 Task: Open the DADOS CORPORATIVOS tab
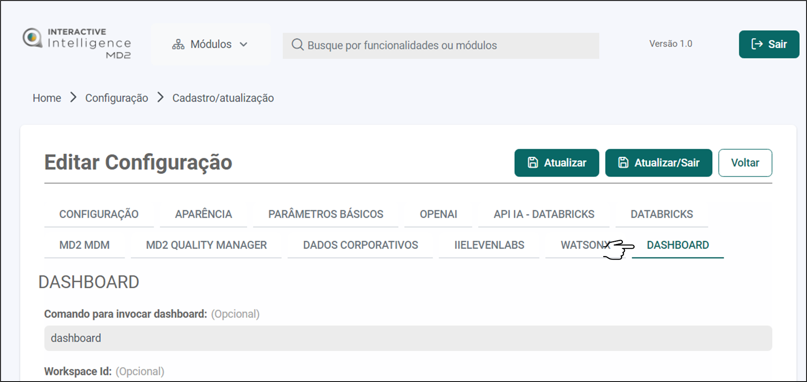(x=360, y=245)
